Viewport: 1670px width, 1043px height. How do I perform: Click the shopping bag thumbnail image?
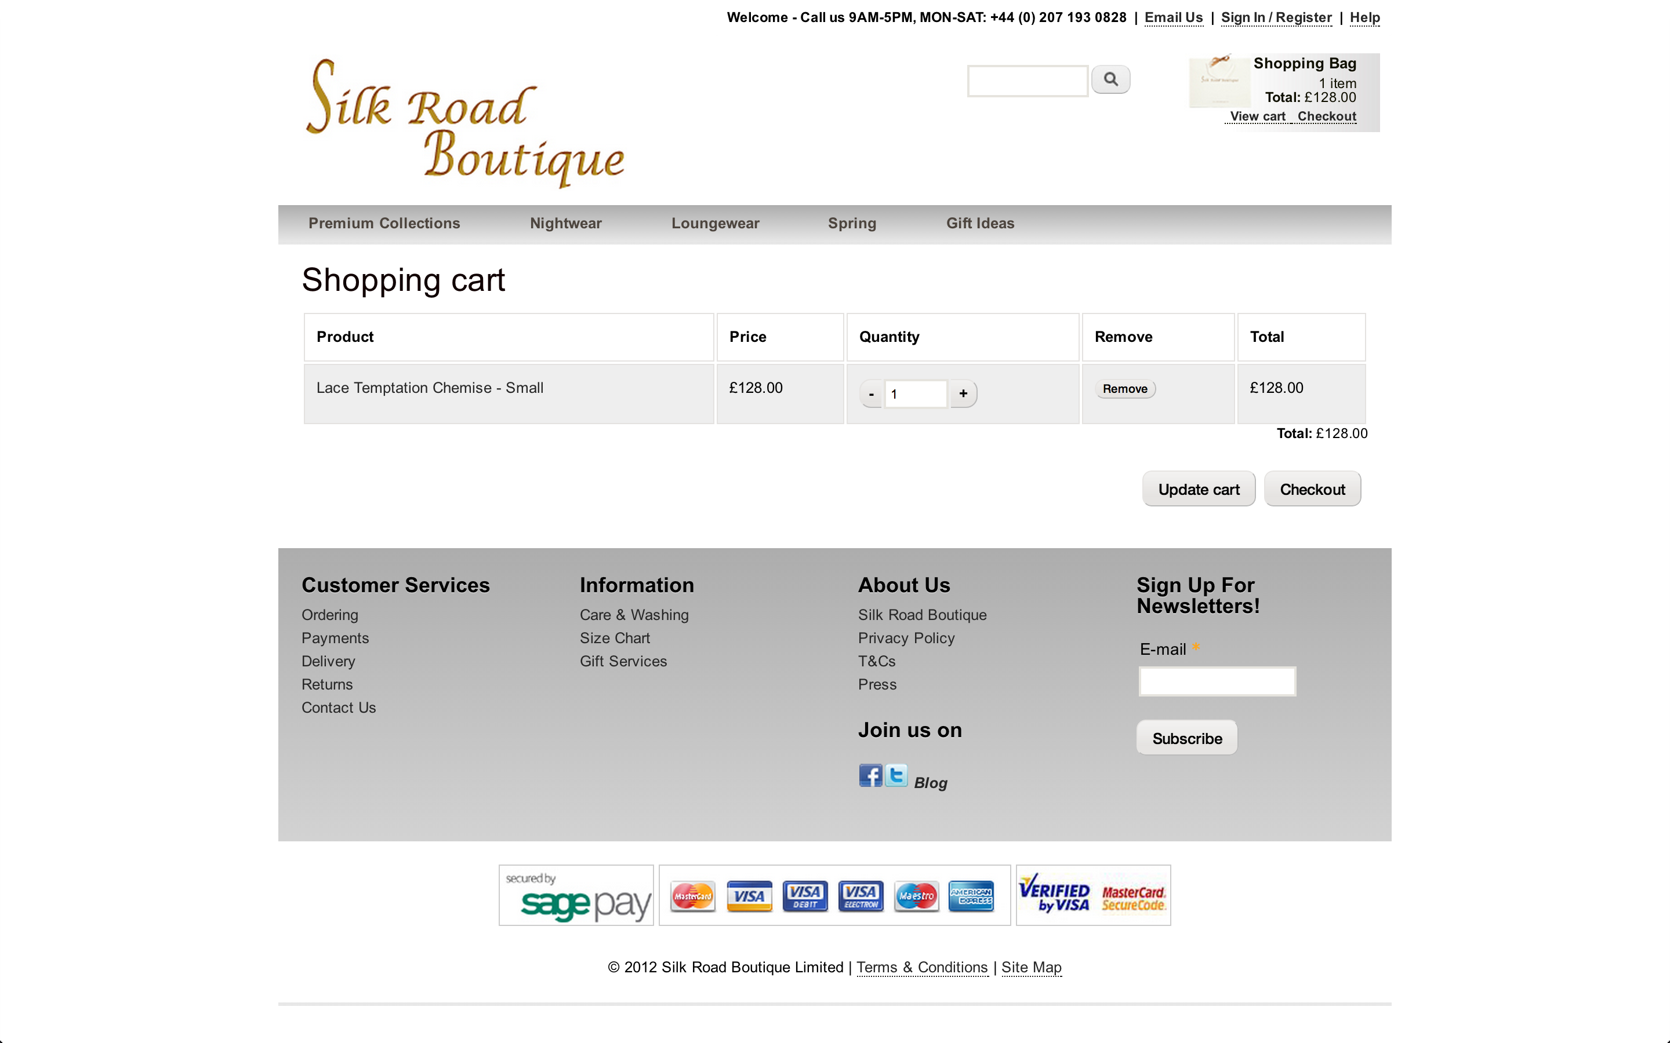tap(1219, 81)
